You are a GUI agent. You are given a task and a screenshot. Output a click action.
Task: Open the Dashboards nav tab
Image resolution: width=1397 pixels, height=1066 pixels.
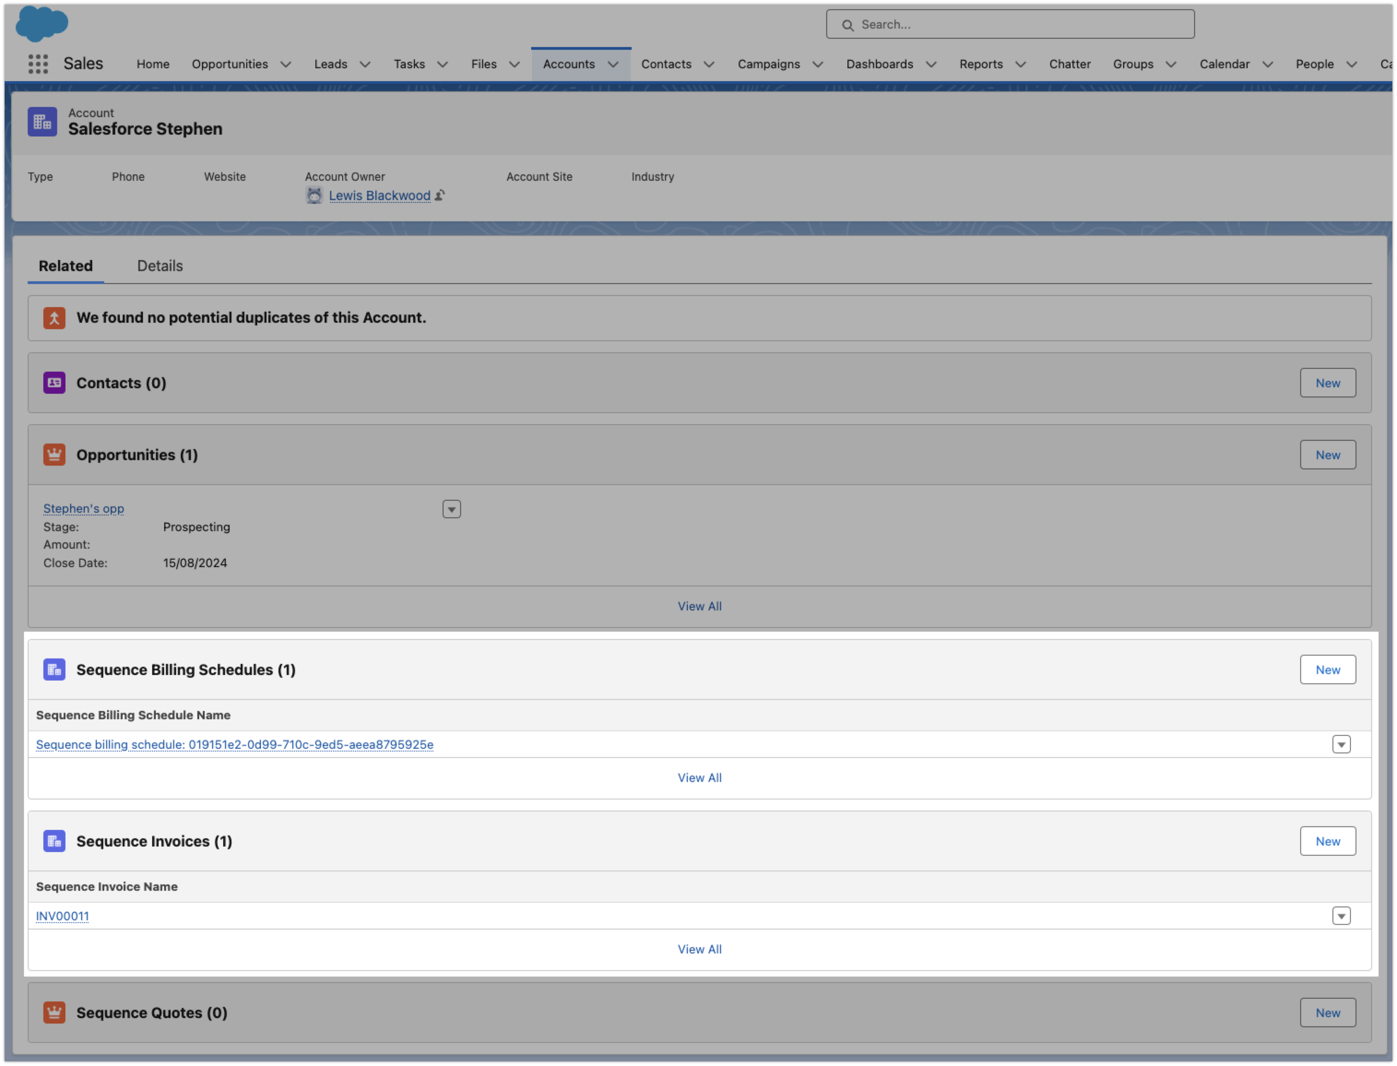[x=880, y=64]
